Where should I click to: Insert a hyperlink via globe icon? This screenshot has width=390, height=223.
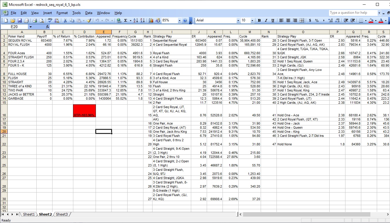[119, 21]
